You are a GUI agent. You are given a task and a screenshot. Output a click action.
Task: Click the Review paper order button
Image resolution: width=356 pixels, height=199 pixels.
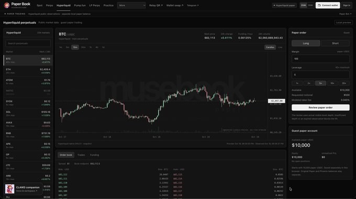tap(320, 107)
